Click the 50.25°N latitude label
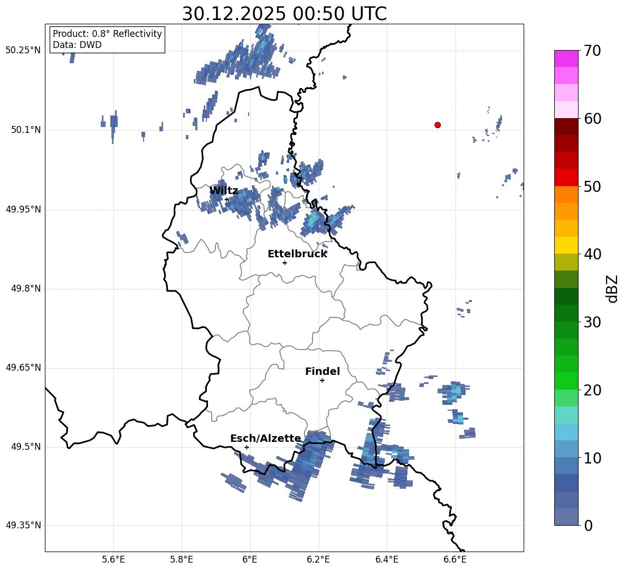Screen dimensions: 625x570 pos(23,51)
